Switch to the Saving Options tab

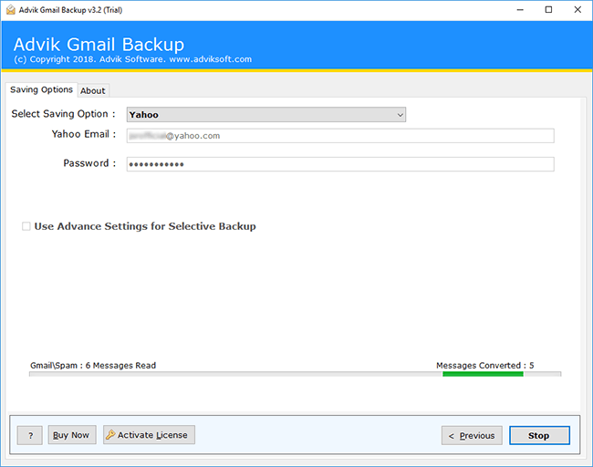click(41, 89)
